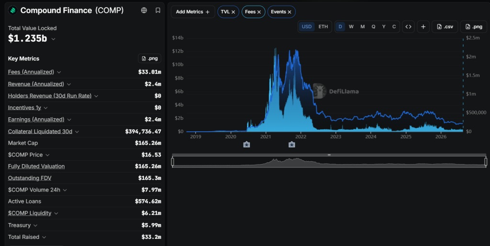Screen dimensions: 490x246
Task: Click the 2020 event star marker
Action: click(x=246, y=145)
